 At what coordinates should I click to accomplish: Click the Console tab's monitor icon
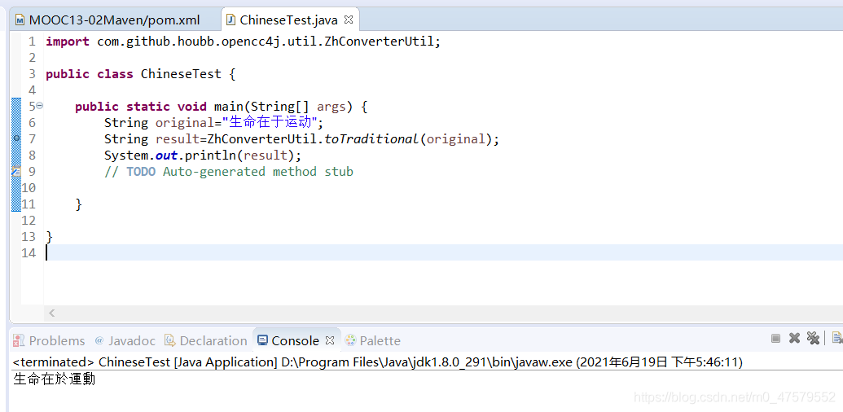point(261,340)
